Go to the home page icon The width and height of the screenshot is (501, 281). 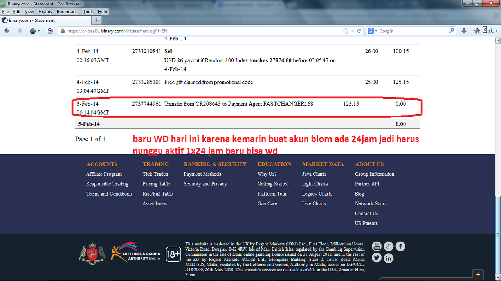[x=477, y=31]
